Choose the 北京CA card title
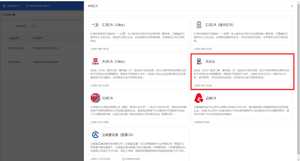 107,98
